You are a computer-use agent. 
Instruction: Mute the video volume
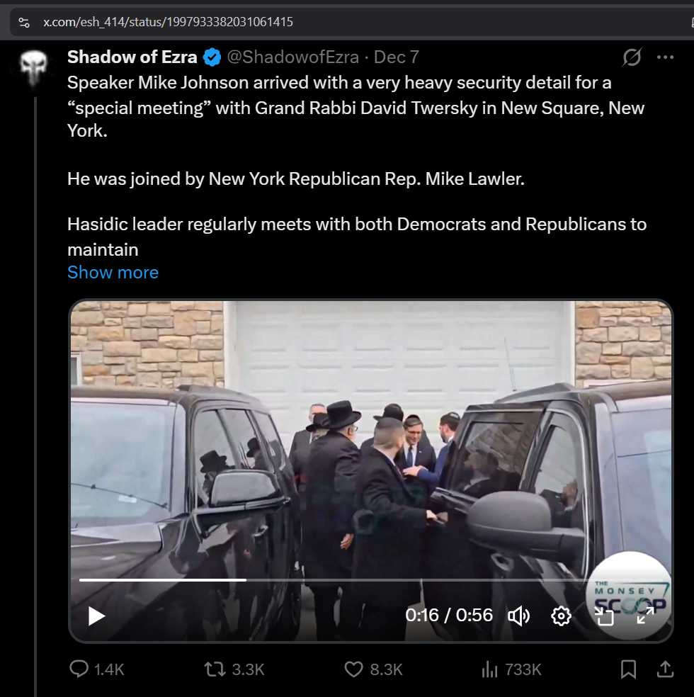[x=518, y=616]
